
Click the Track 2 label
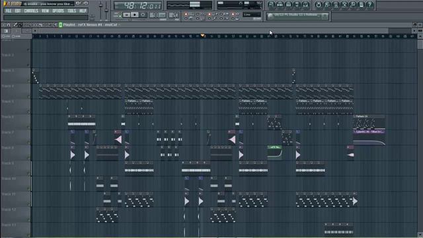[7, 55]
